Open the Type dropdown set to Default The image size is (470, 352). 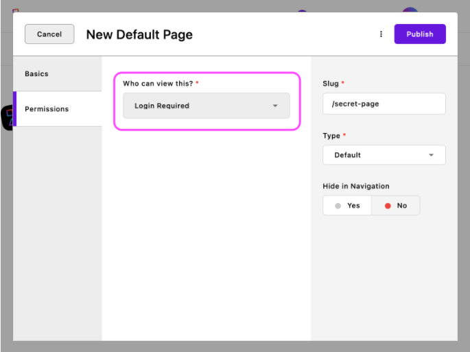384,155
